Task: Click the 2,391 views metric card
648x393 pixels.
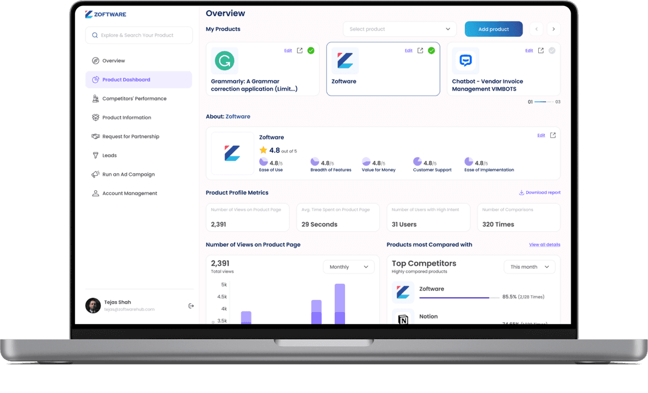Action: point(248,217)
